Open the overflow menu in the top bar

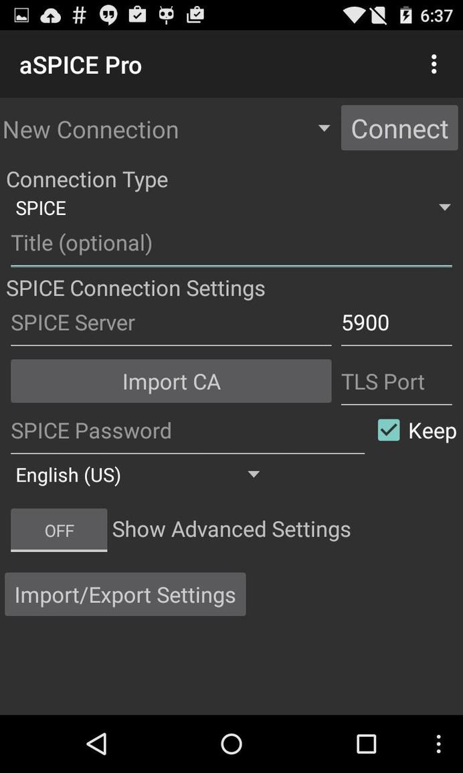[x=434, y=64]
